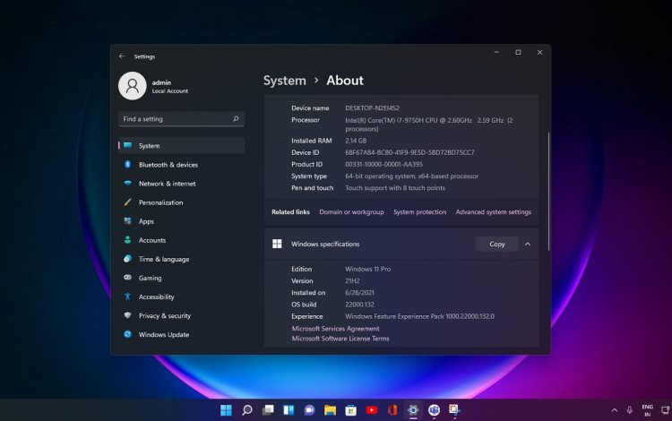Open Windows Update in sidebar
The width and height of the screenshot is (672, 421).
(x=163, y=334)
